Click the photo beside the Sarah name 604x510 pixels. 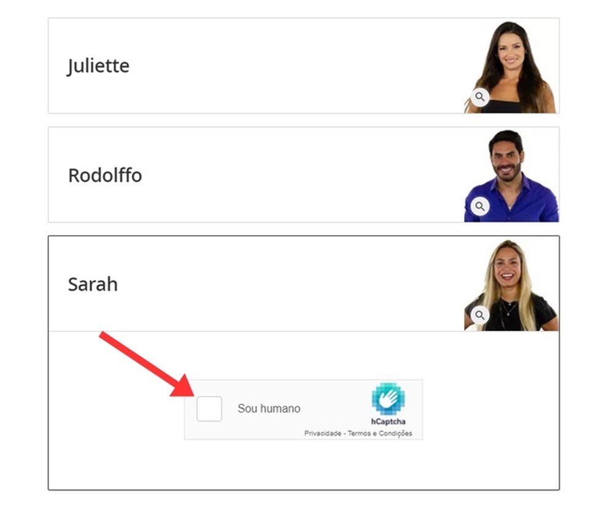click(511, 285)
